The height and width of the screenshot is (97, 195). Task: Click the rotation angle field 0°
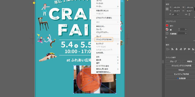click(x=174, y=14)
